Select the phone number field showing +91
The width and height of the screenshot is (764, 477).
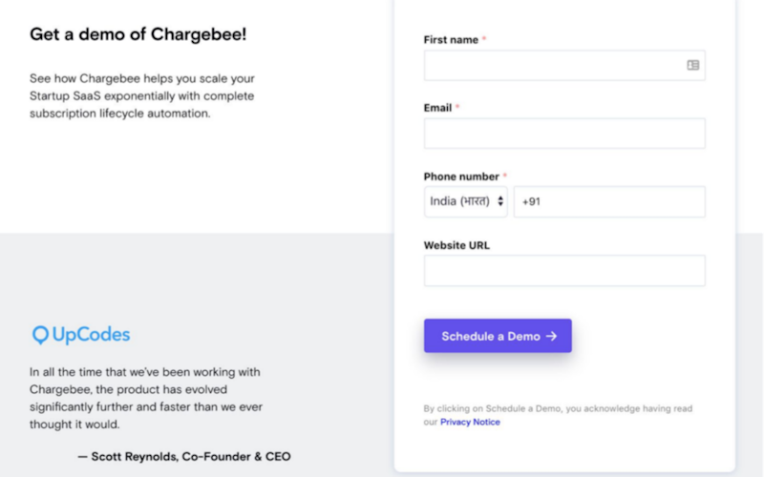pos(609,201)
